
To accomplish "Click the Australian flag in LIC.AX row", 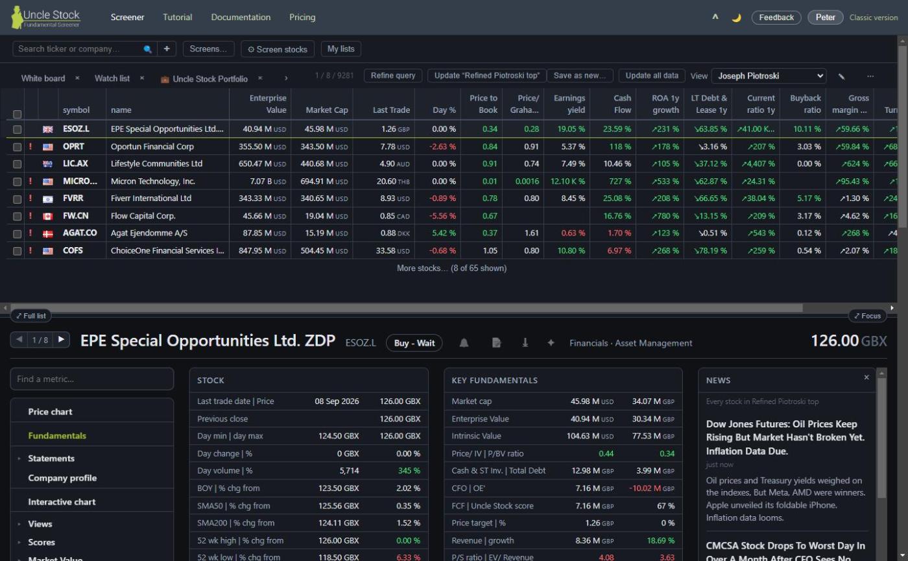I will 48,164.
